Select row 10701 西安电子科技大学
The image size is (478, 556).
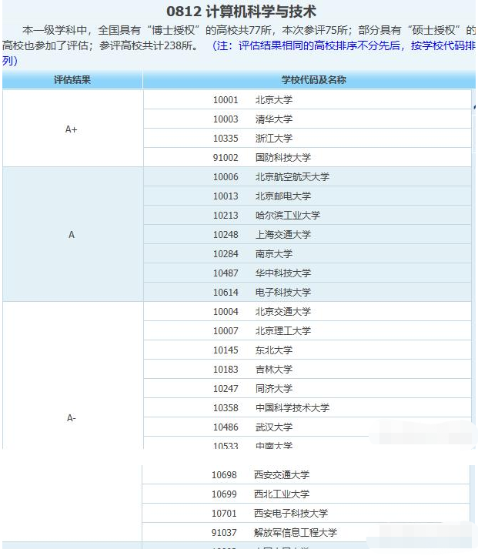[306, 513]
